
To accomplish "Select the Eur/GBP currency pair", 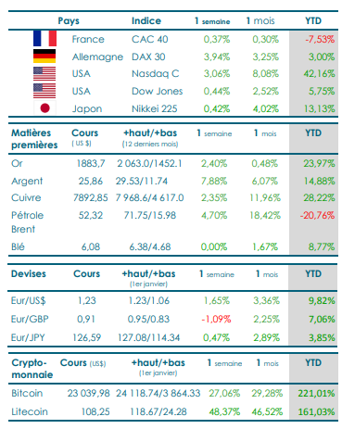I will 30,319.
